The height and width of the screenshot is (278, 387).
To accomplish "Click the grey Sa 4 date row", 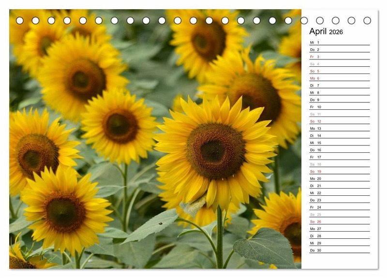I will [339, 64].
